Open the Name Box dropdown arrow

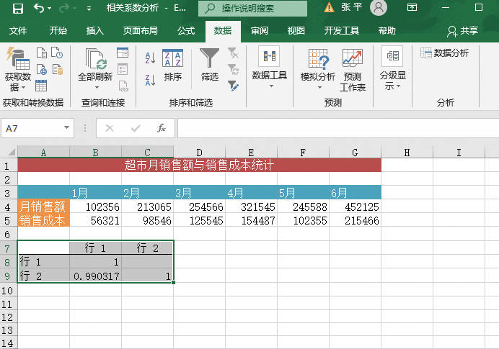(66, 127)
